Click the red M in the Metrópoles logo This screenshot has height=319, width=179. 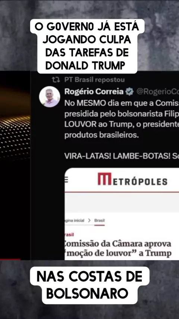point(104,179)
